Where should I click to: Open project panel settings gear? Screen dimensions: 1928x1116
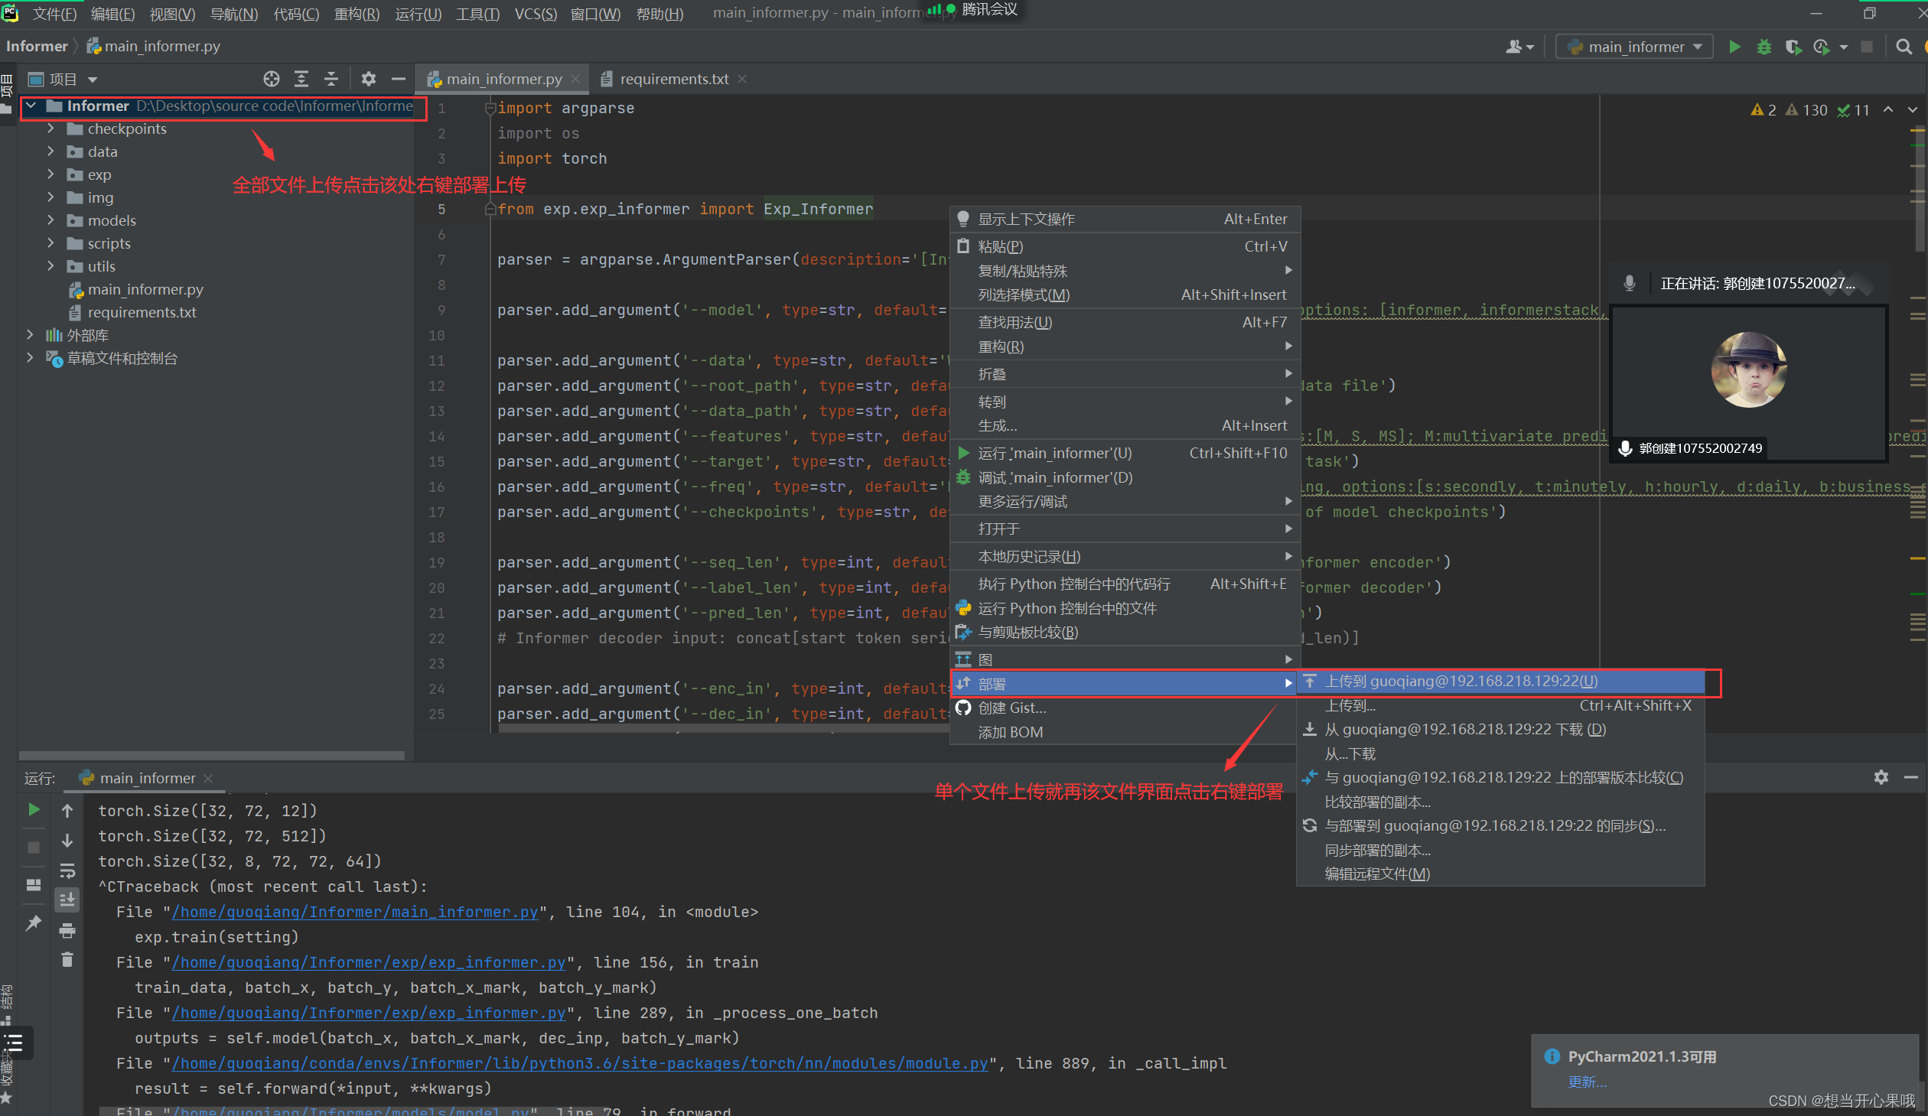click(369, 79)
